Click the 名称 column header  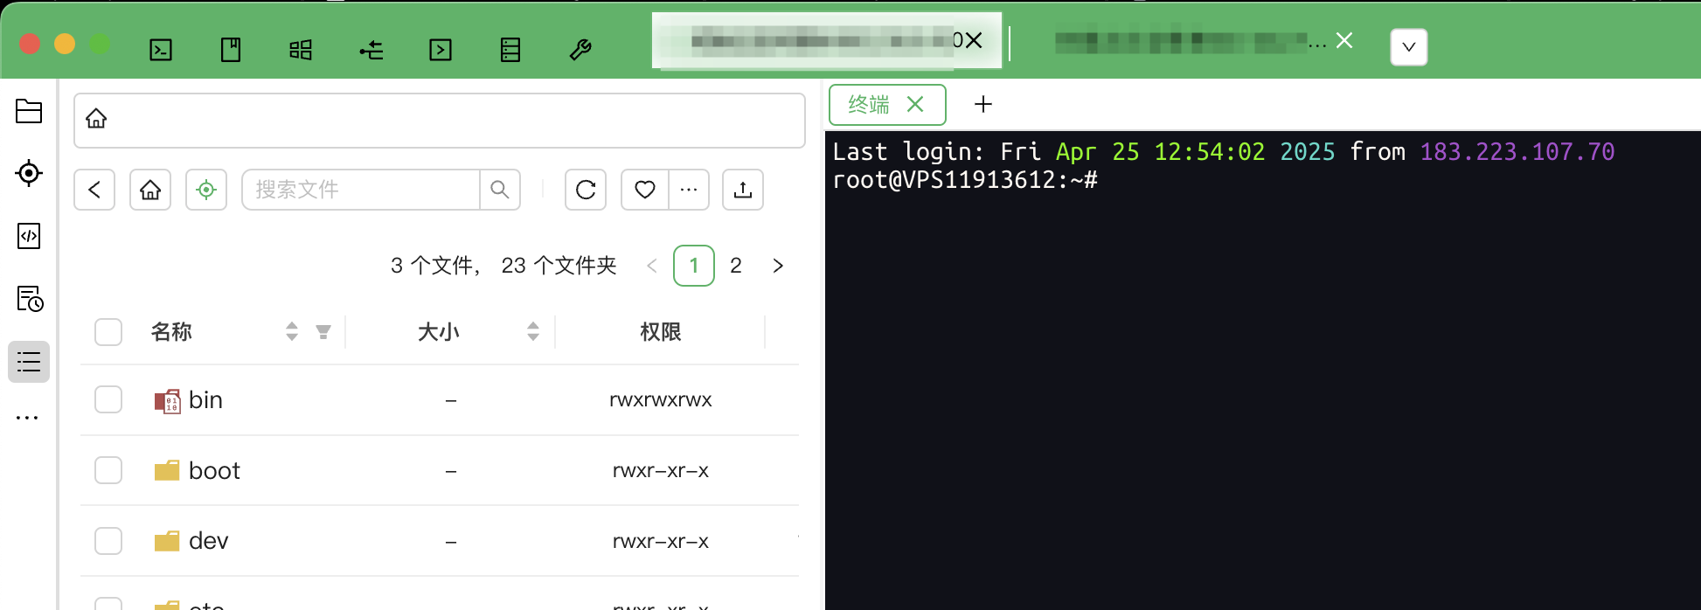(x=171, y=332)
